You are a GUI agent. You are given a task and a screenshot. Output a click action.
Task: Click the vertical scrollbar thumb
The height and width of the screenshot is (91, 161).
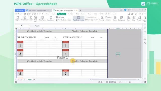click(x=142, y=47)
